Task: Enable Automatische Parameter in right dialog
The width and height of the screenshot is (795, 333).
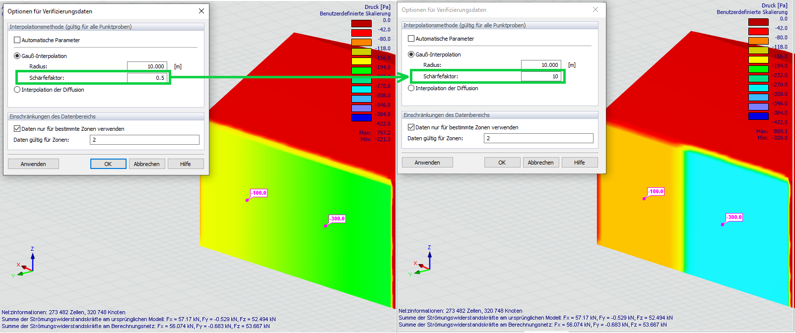Action: tap(411, 39)
